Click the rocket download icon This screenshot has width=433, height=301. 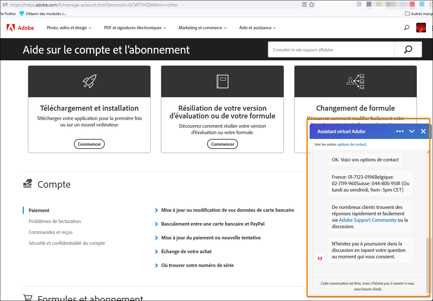point(89,82)
